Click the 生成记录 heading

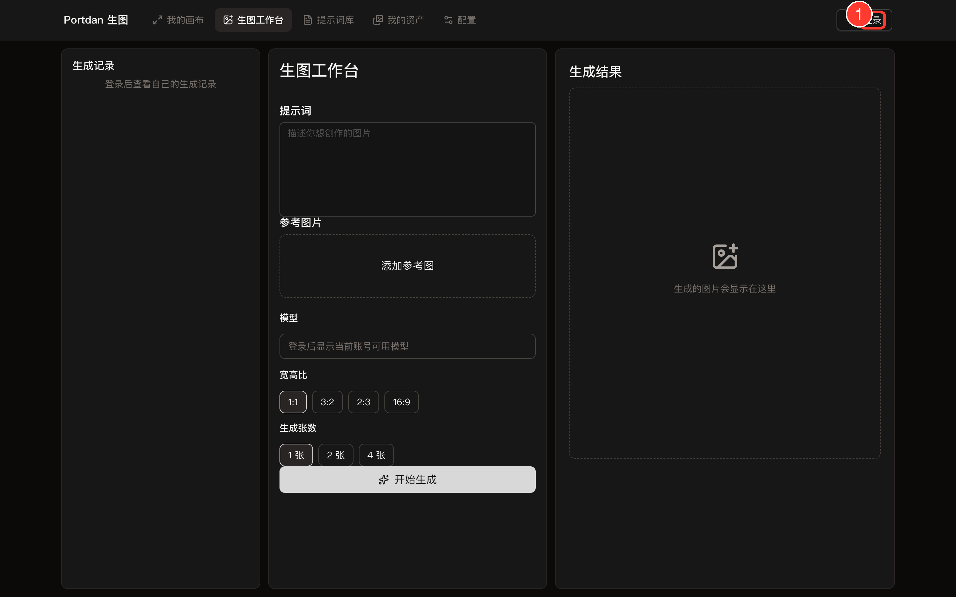[94, 66]
